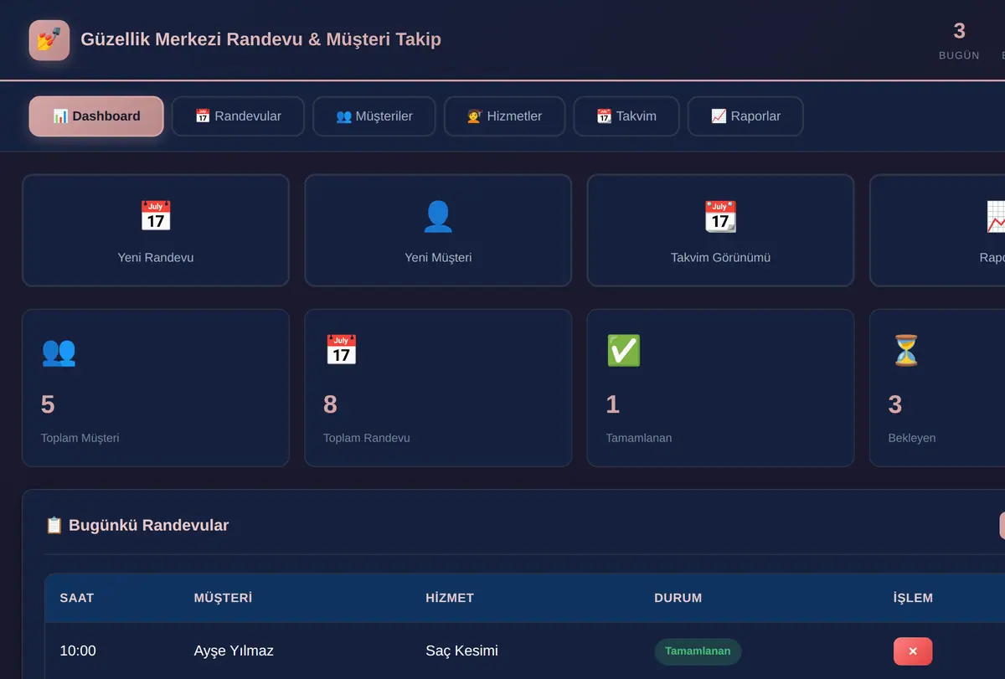Open the Raporlar tab
This screenshot has width=1005, height=679.
(745, 116)
